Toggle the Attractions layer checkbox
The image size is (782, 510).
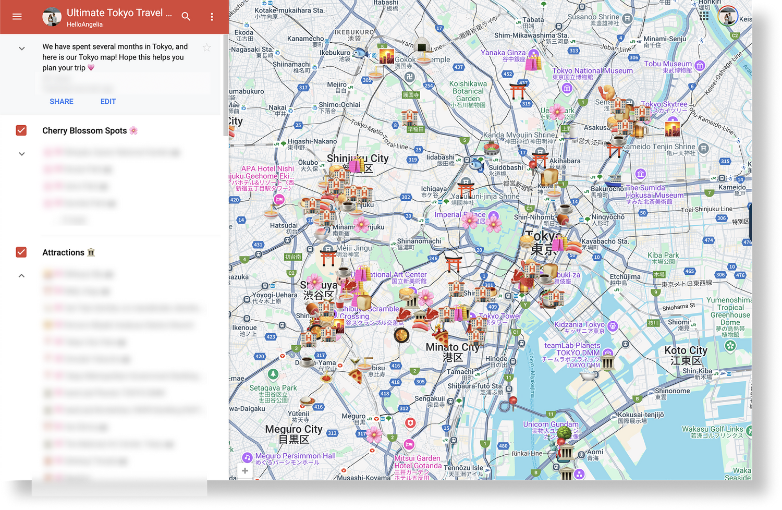21,252
